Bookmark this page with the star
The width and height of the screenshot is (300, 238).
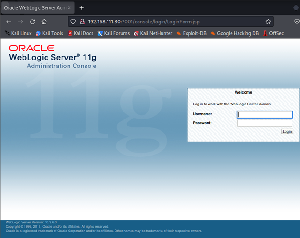click(x=268, y=22)
